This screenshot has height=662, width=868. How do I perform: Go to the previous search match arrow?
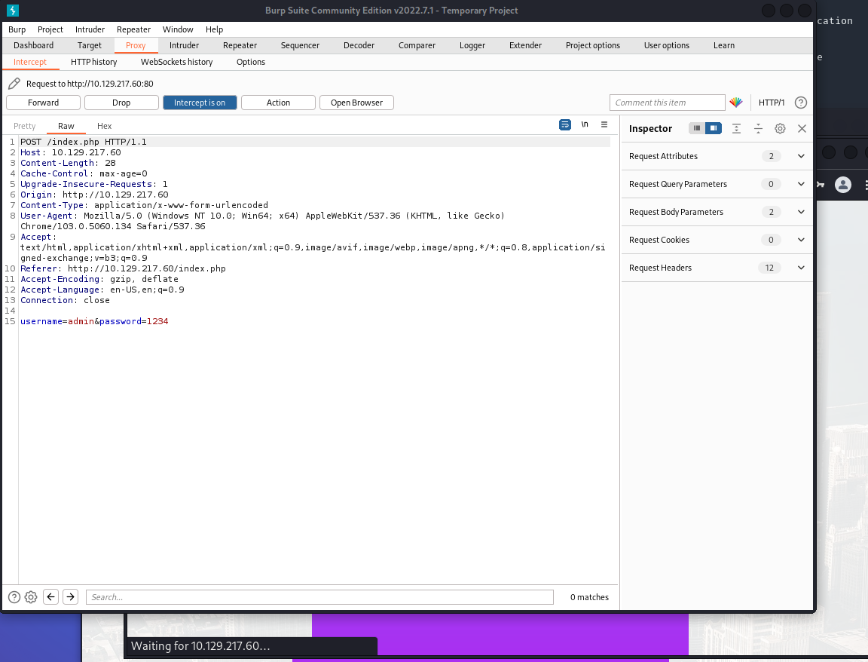pyautogui.click(x=51, y=596)
